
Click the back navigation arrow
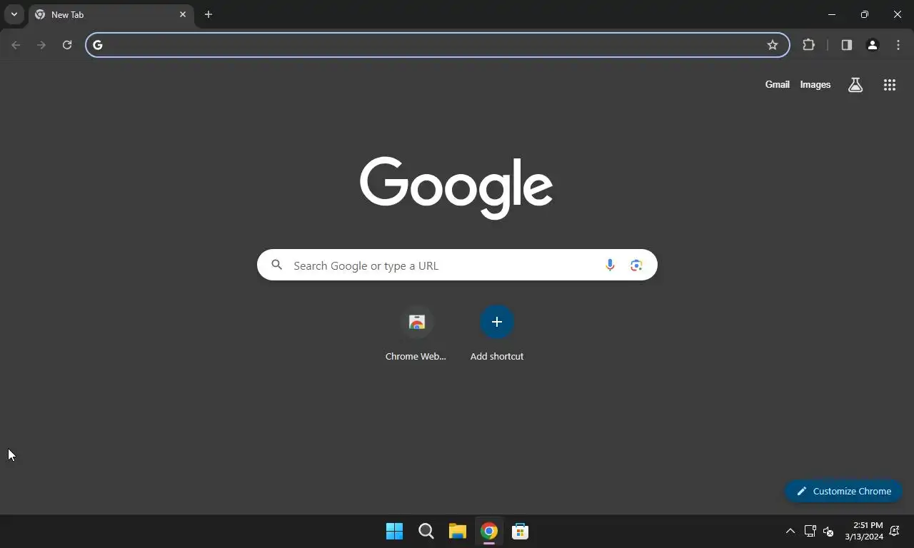pos(16,45)
